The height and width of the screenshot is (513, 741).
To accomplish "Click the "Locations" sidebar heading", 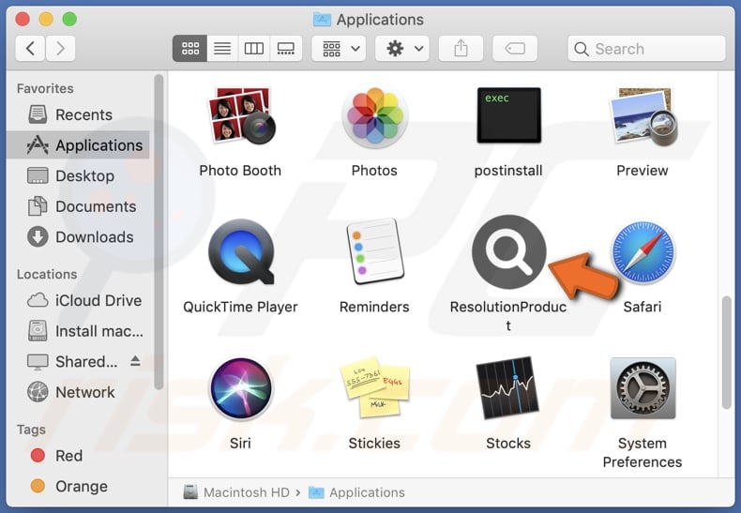I will pos(47,275).
